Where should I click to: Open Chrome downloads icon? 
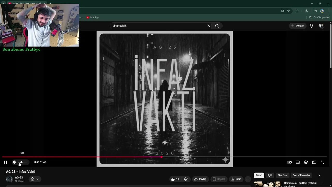pyautogui.click(x=306, y=11)
